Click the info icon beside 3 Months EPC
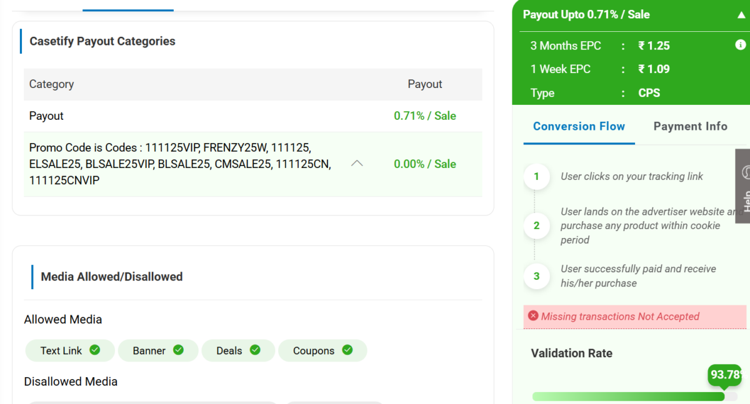The width and height of the screenshot is (750, 404). (x=741, y=45)
